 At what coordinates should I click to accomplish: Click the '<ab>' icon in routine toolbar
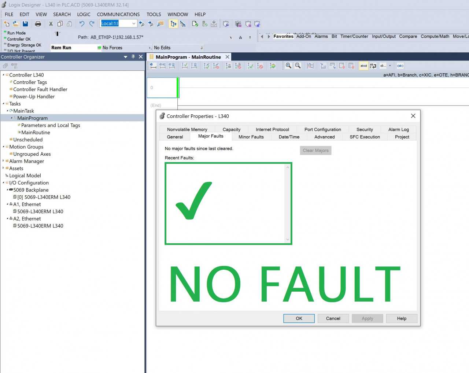tap(400, 66)
